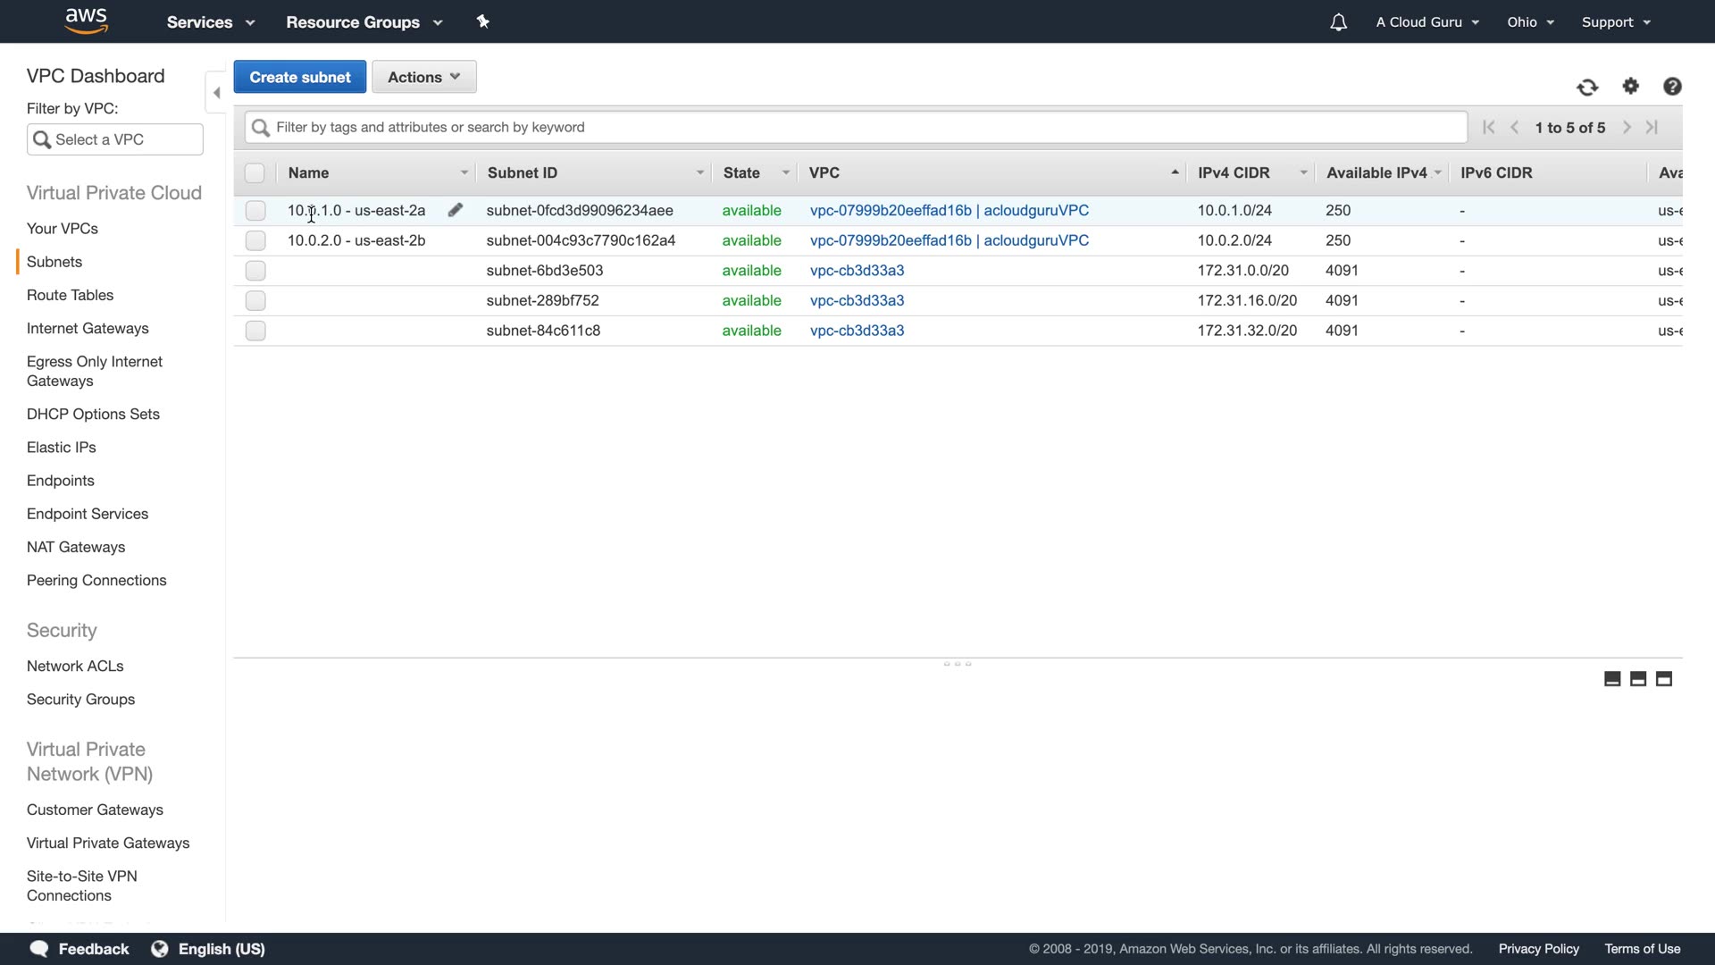1715x965 pixels.
Task: Collapse the sidebar using the arrow handle
Action: 216,93
